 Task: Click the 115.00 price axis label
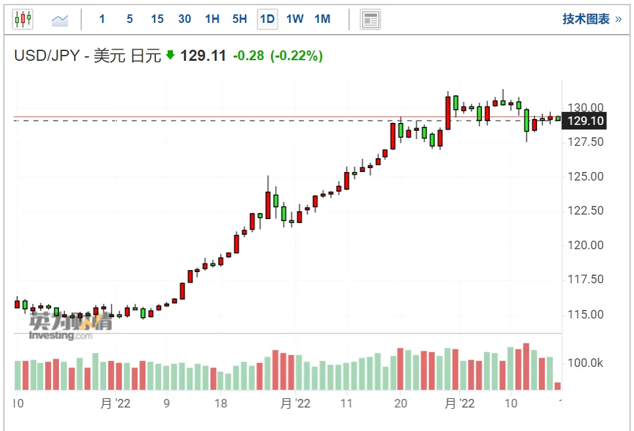586,315
